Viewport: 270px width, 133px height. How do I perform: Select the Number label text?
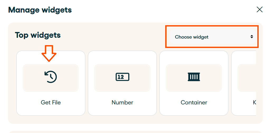click(x=122, y=102)
